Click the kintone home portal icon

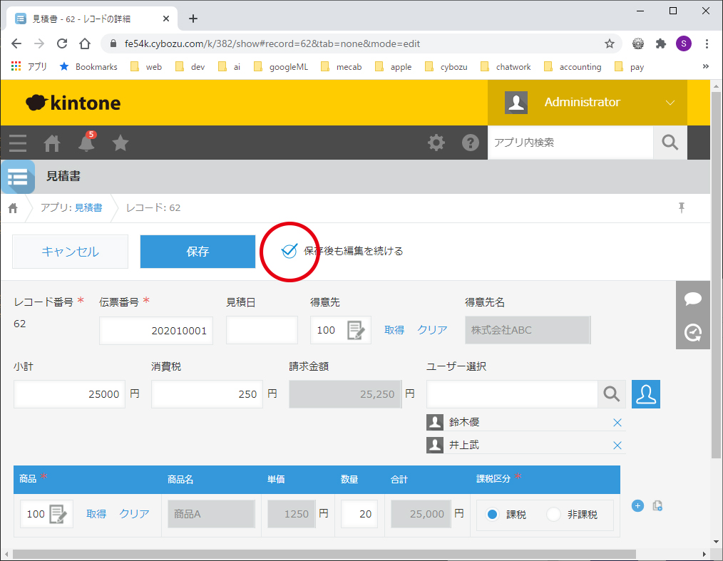52,143
